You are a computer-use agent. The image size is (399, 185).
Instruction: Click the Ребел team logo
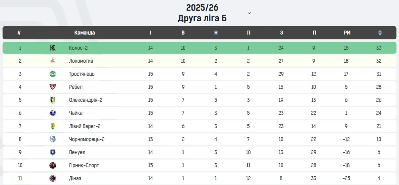(53, 87)
